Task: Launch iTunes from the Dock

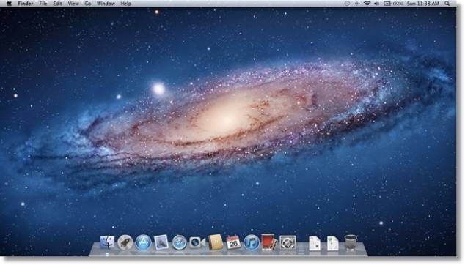Action: (252, 242)
